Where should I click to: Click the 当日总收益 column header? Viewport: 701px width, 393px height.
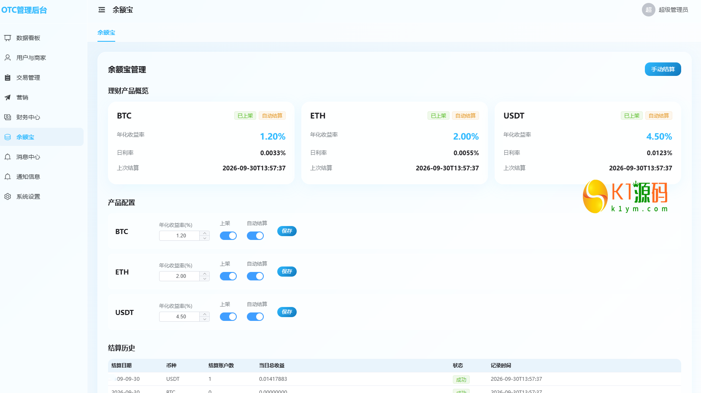click(x=272, y=366)
